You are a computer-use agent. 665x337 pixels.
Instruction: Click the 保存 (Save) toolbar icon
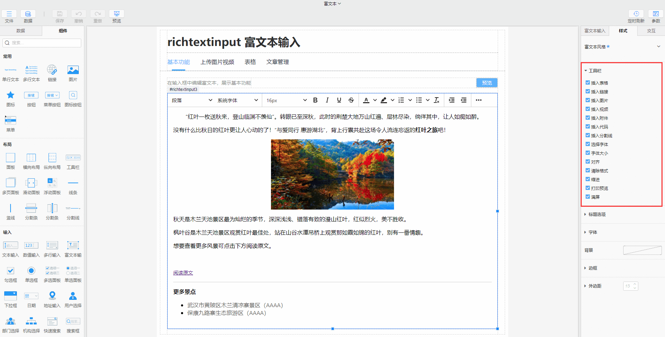(59, 14)
